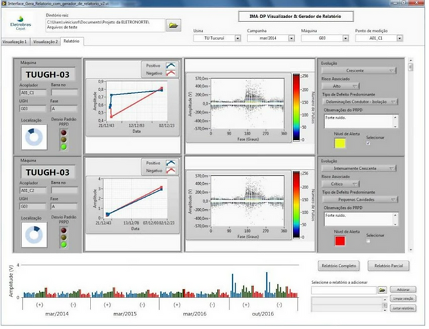Click the Selecione o relatório a adicionar field

coord(344,290)
